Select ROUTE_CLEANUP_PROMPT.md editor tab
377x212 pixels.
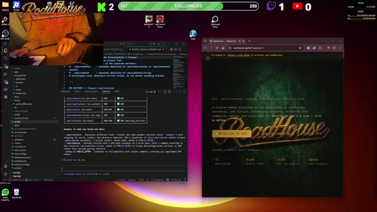(146, 49)
